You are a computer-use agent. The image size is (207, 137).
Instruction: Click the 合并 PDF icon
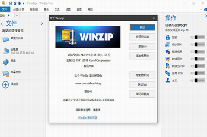168,73
